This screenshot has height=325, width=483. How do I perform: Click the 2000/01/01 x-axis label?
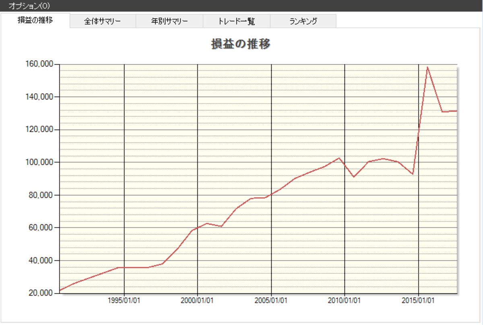pyautogui.click(x=198, y=301)
